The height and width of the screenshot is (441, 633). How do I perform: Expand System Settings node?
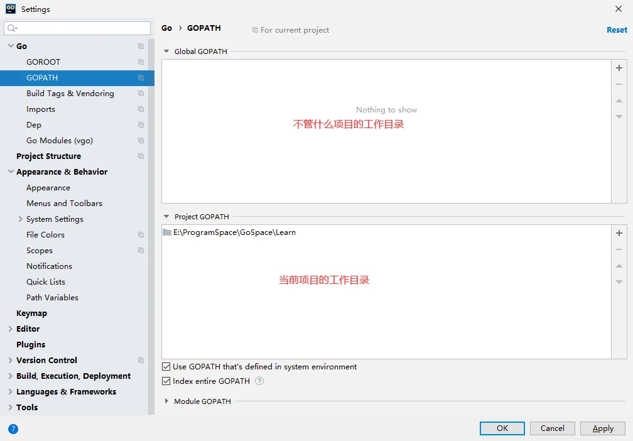pos(20,219)
